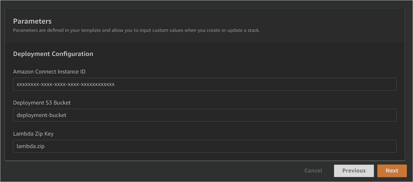Click the Cancel option near the bottom
This screenshot has width=413, height=182.
click(x=313, y=171)
